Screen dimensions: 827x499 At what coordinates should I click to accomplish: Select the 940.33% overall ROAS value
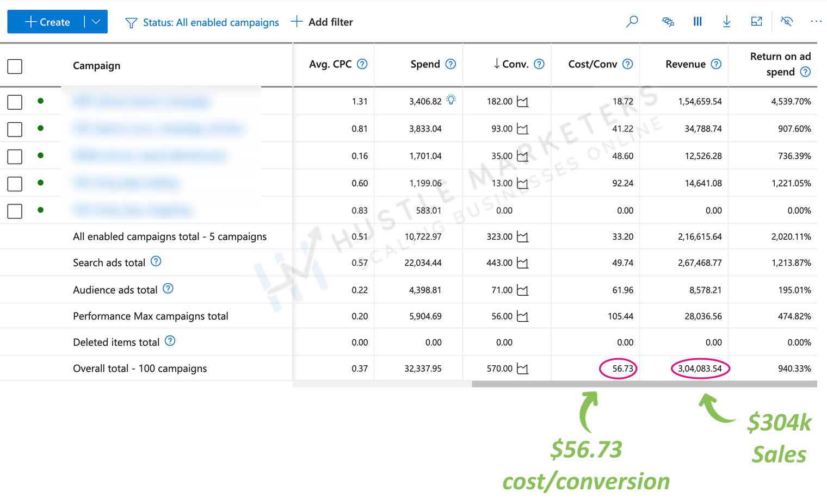coord(794,369)
